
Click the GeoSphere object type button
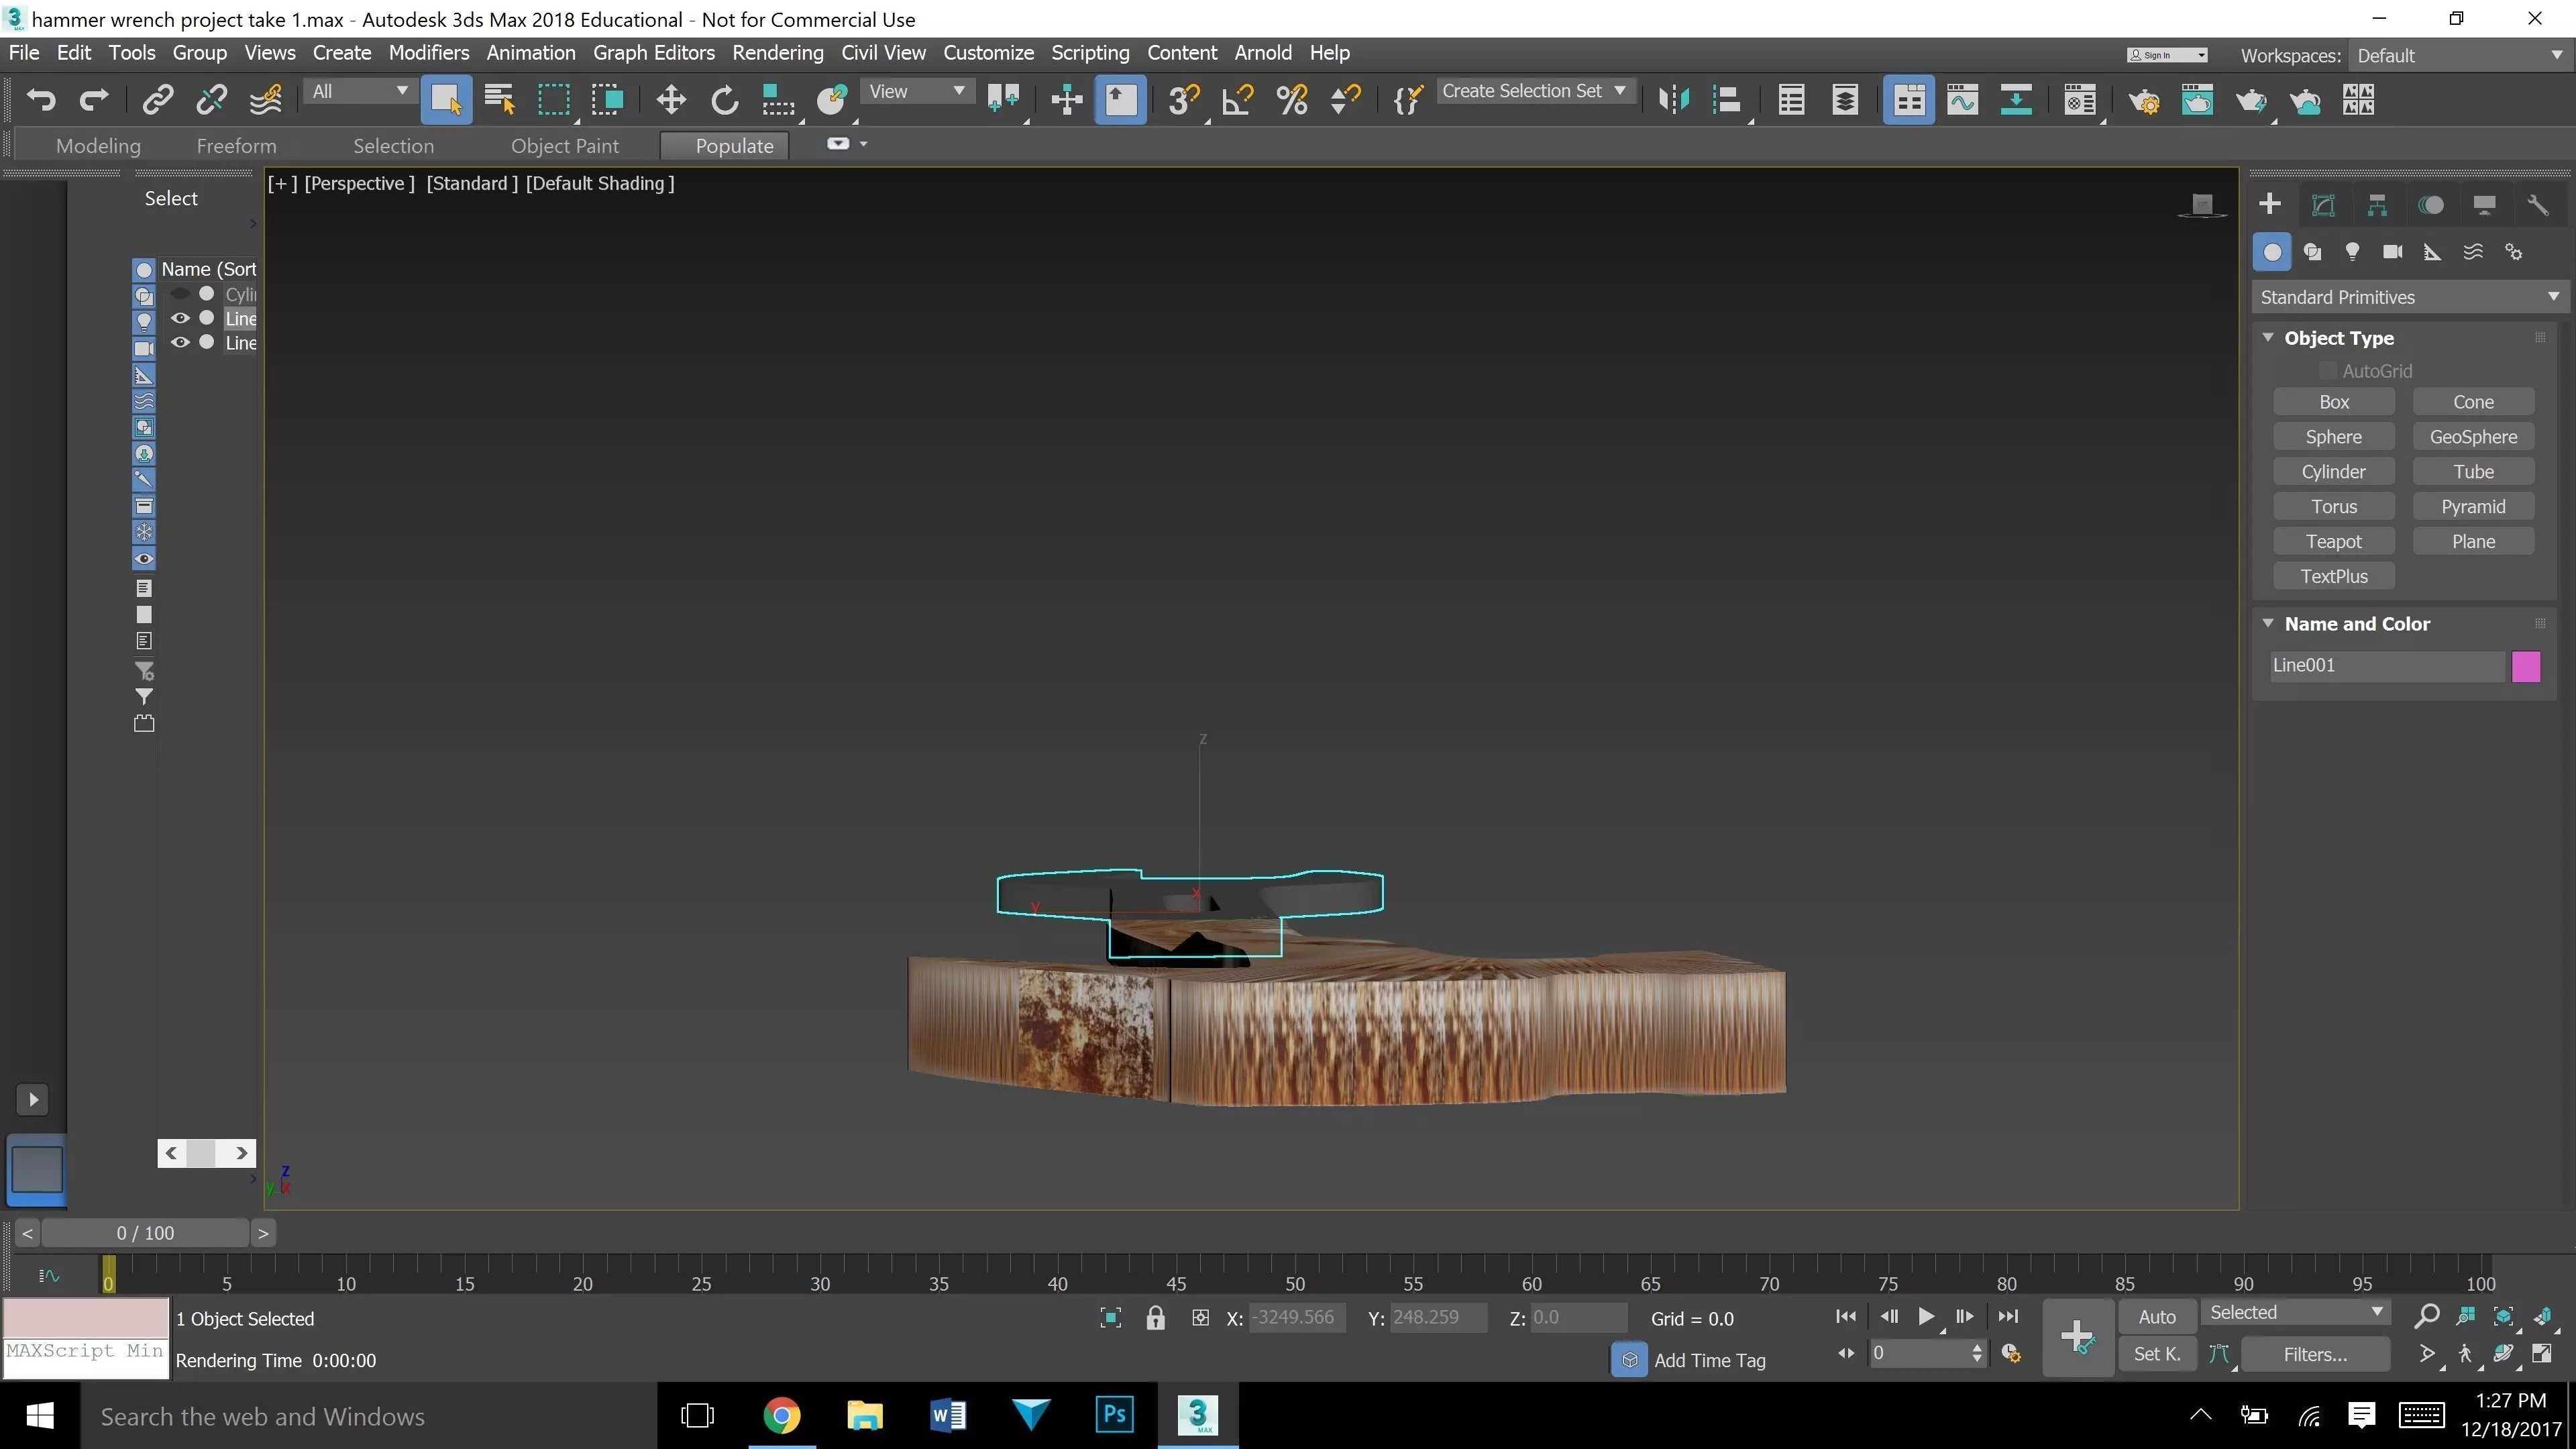pyautogui.click(x=2473, y=436)
